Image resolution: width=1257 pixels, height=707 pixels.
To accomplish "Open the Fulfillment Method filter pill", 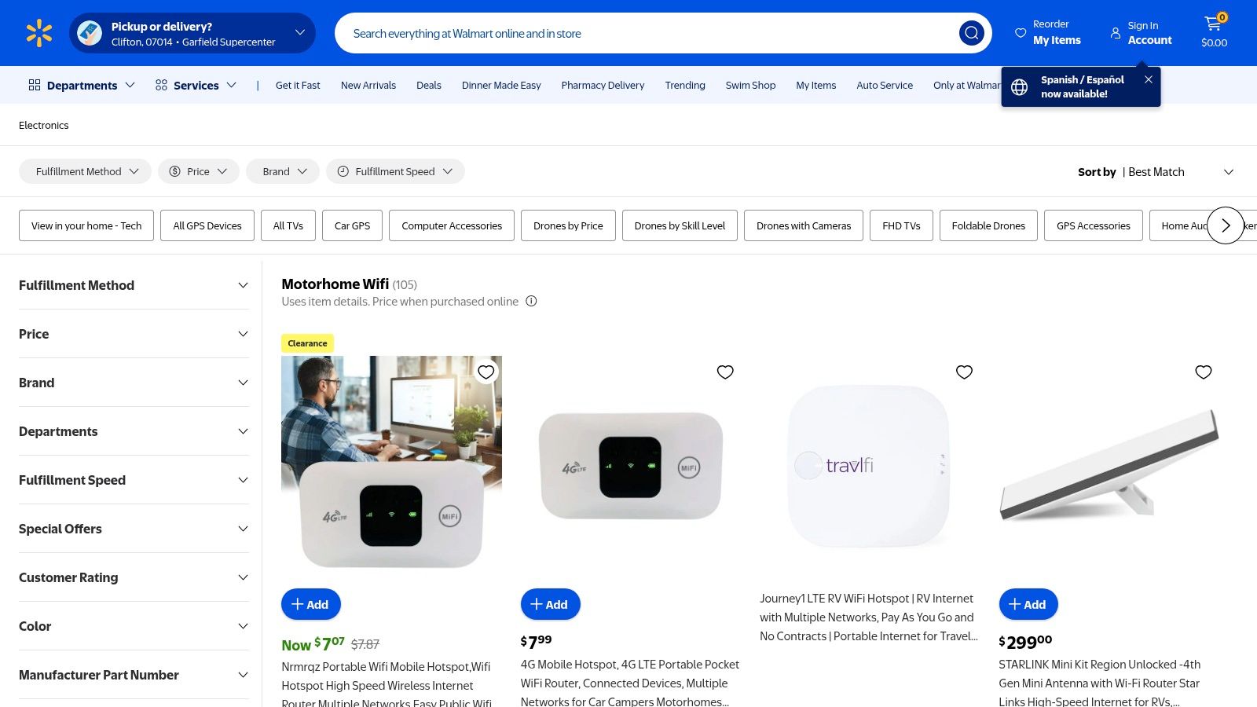I will pos(85,171).
